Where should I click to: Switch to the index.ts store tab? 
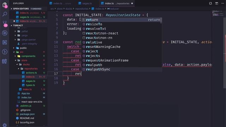point(60,3)
